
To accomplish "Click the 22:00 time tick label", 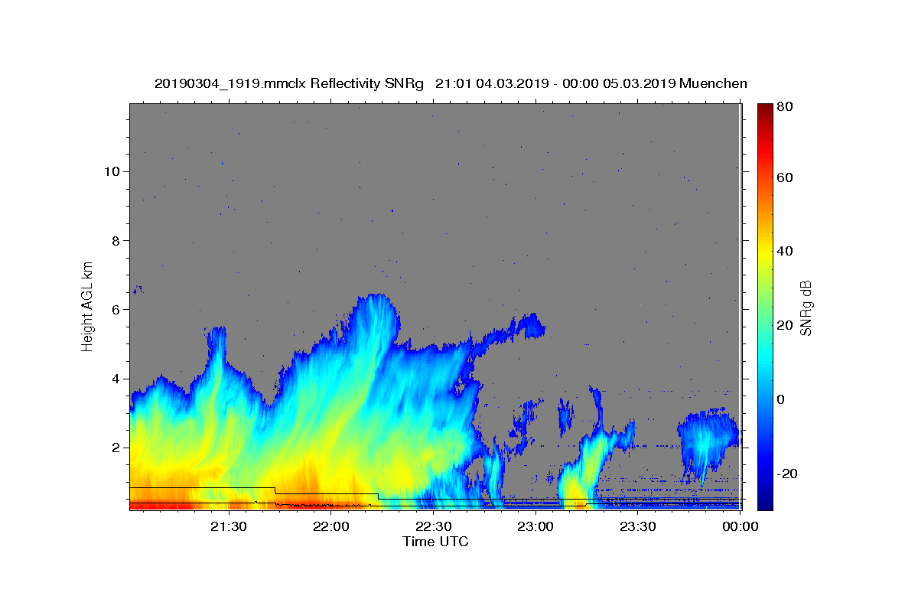I will coord(330,526).
